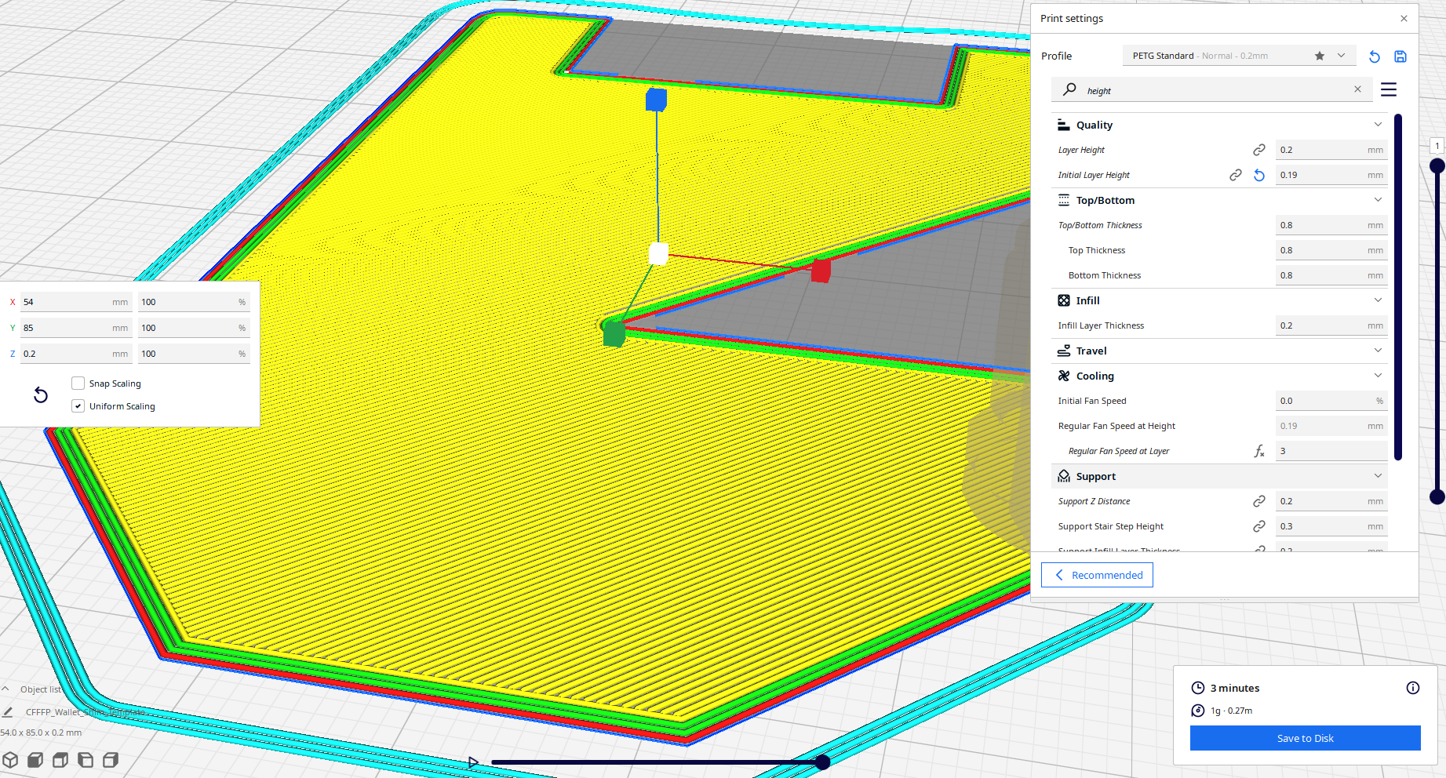Click the layer slider handle on the right
Screen dimensions: 1446x778
(x=1437, y=165)
